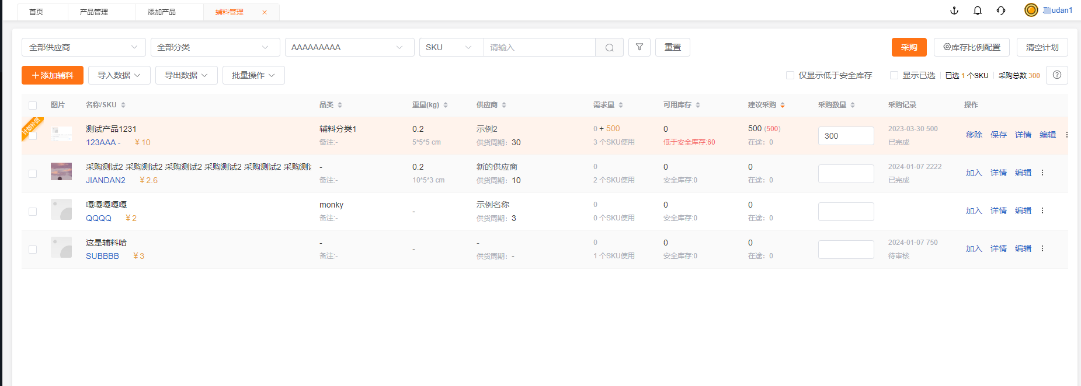Close the 辅料管理 tab
This screenshot has width=1081, height=386.
265,12
